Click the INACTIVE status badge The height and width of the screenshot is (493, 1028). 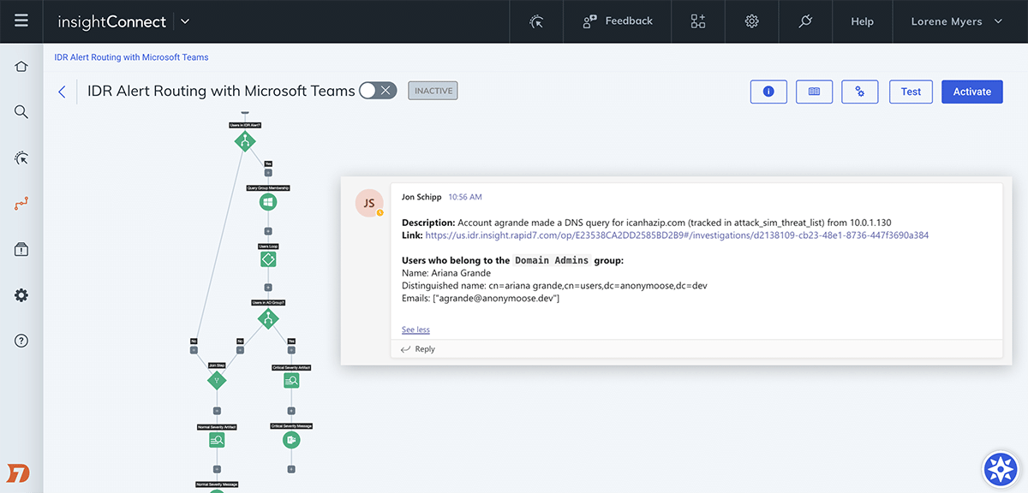[433, 90]
